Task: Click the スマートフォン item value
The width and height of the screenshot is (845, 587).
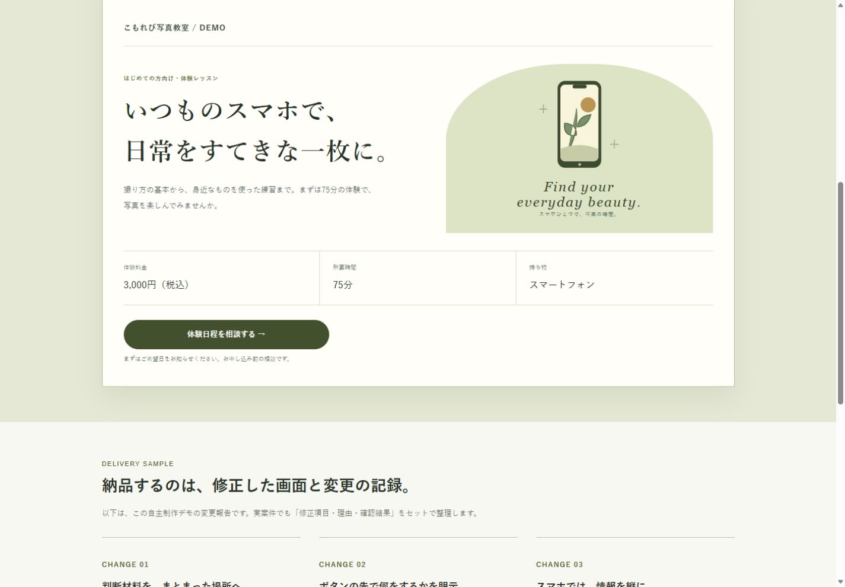Action: tap(562, 285)
